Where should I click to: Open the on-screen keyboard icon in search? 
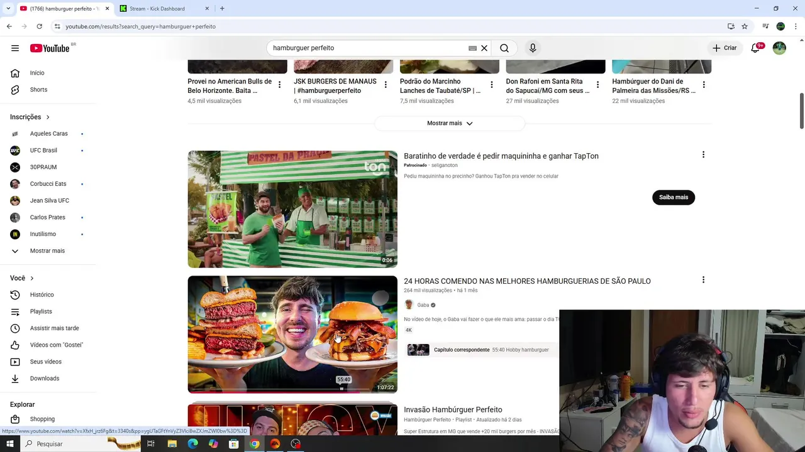(472, 48)
